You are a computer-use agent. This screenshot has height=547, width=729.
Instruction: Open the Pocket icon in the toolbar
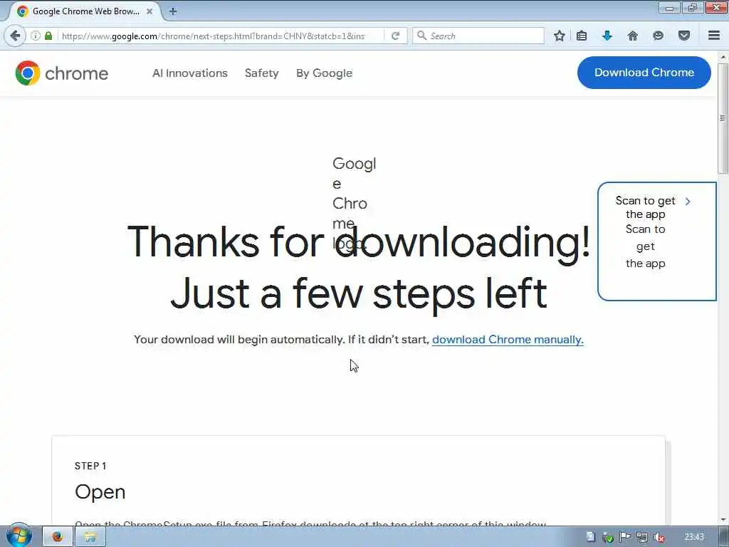click(x=684, y=36)
